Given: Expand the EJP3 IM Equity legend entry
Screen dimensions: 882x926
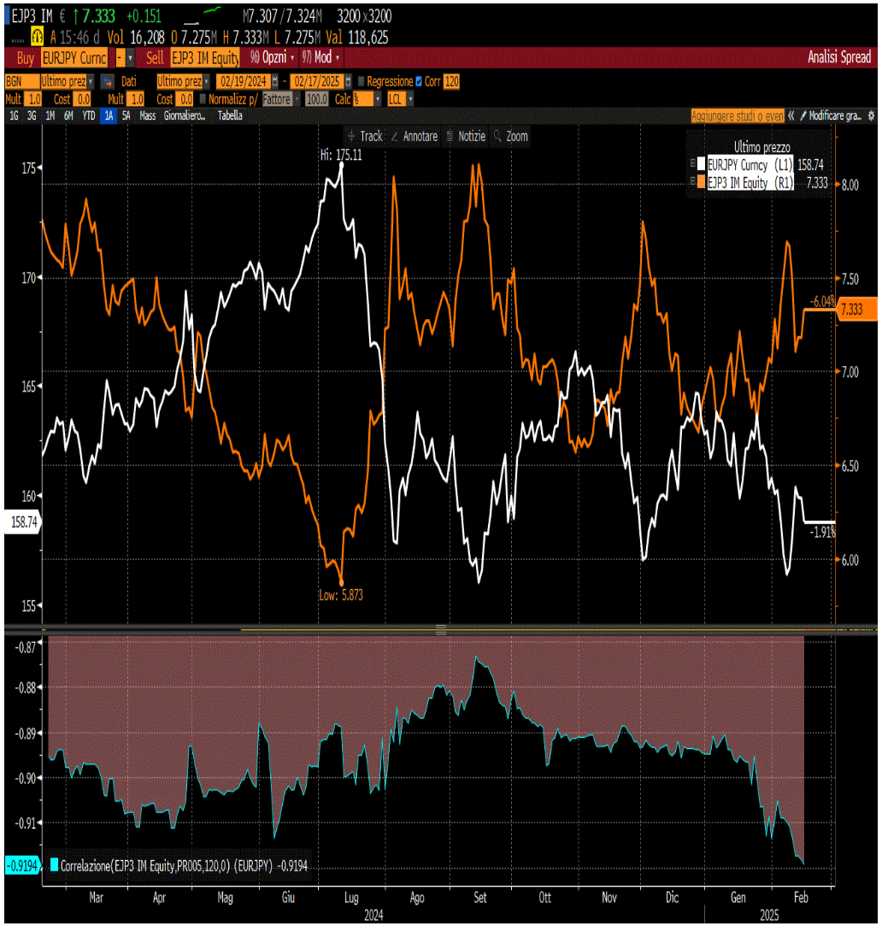Looking at the screenshot, I should coord(693,181).
